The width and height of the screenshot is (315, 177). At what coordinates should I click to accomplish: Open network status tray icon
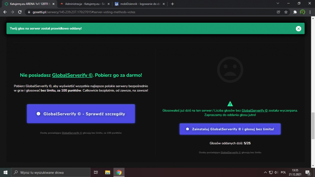pos(271,172)
